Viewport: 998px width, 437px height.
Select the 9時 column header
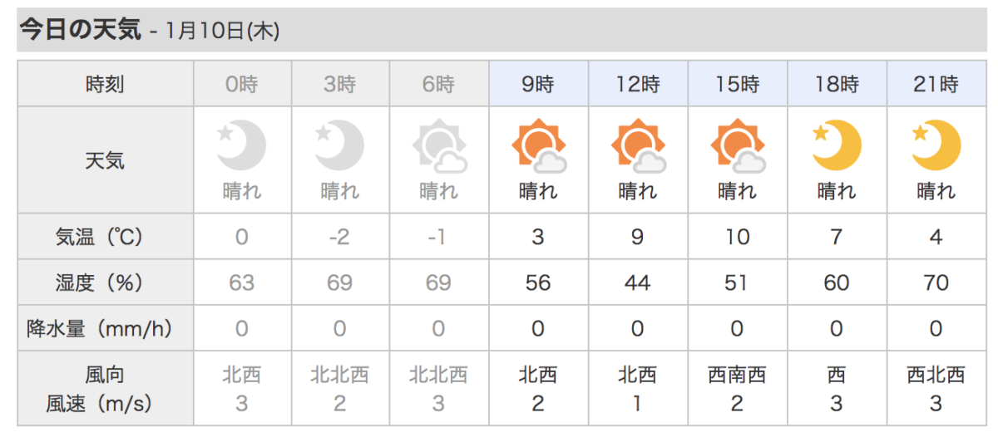tap(538, 84)
